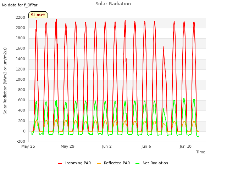Click the 2000 y-axis tick label
Viewport: 227px width, 170px height.
[x=21, y=28]
